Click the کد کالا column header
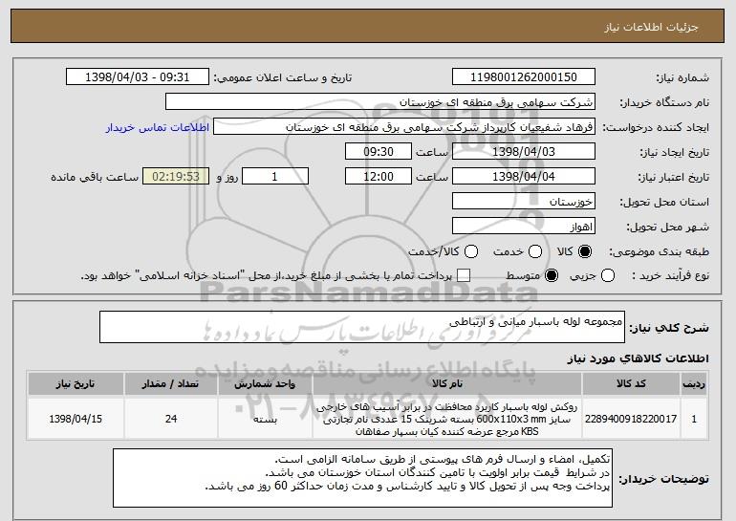Screen dimensions: 736x521 (631, 384)
